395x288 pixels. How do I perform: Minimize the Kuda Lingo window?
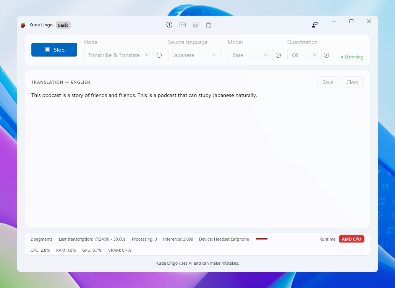pyautogui.click(x=334, y=21)
